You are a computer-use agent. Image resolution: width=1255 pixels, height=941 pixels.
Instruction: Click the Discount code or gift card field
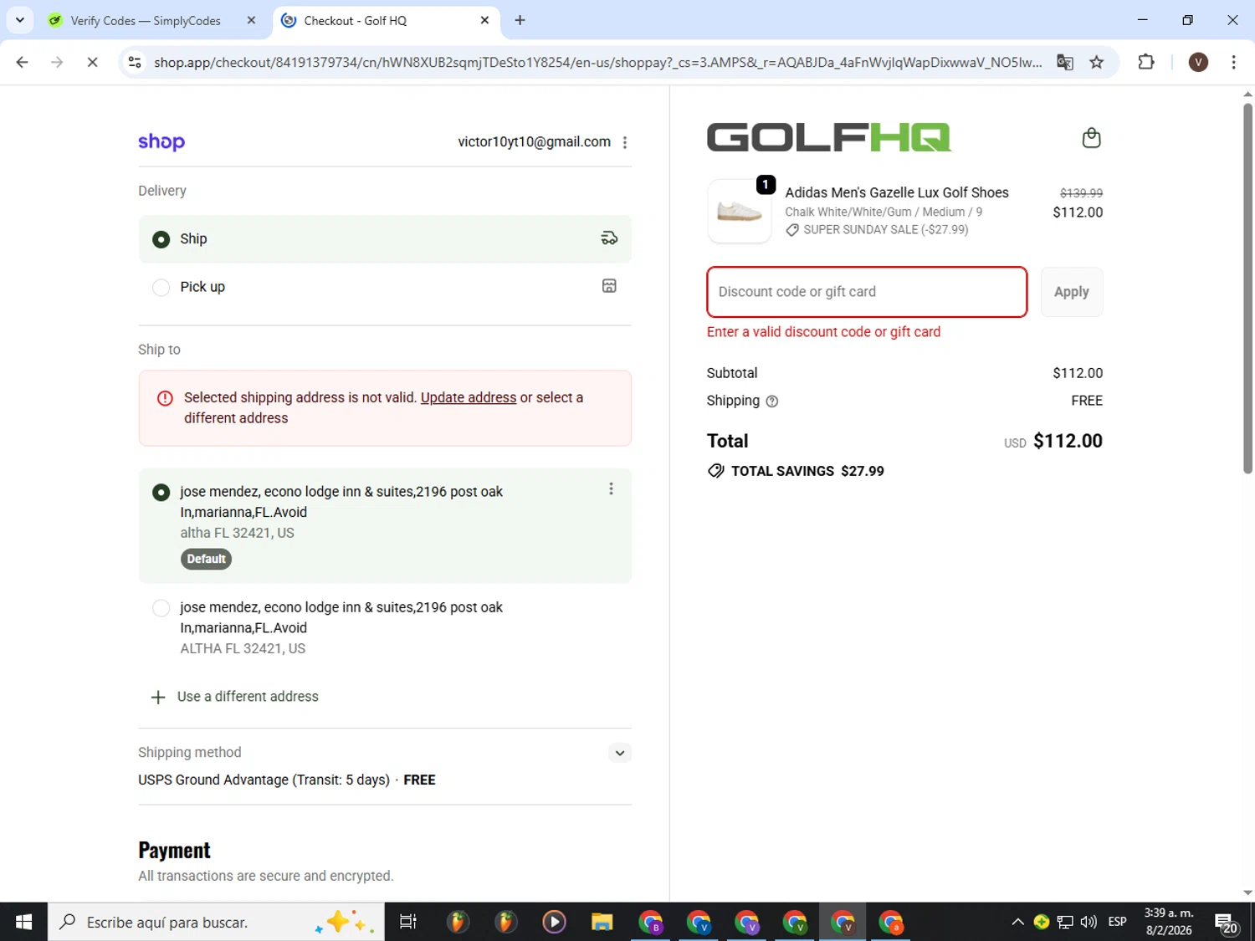tap(867, 292)
